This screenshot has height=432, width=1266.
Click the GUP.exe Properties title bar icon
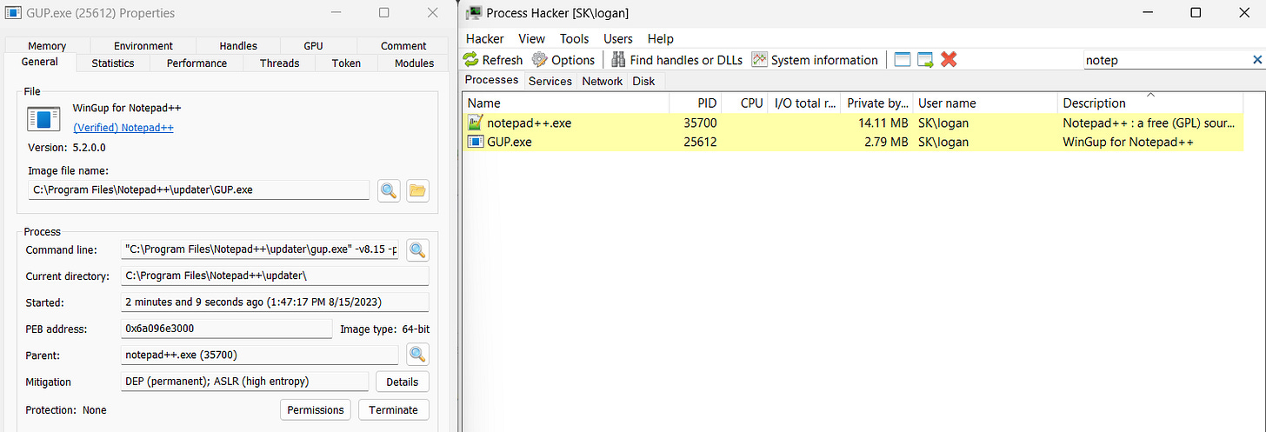point(14,13)
